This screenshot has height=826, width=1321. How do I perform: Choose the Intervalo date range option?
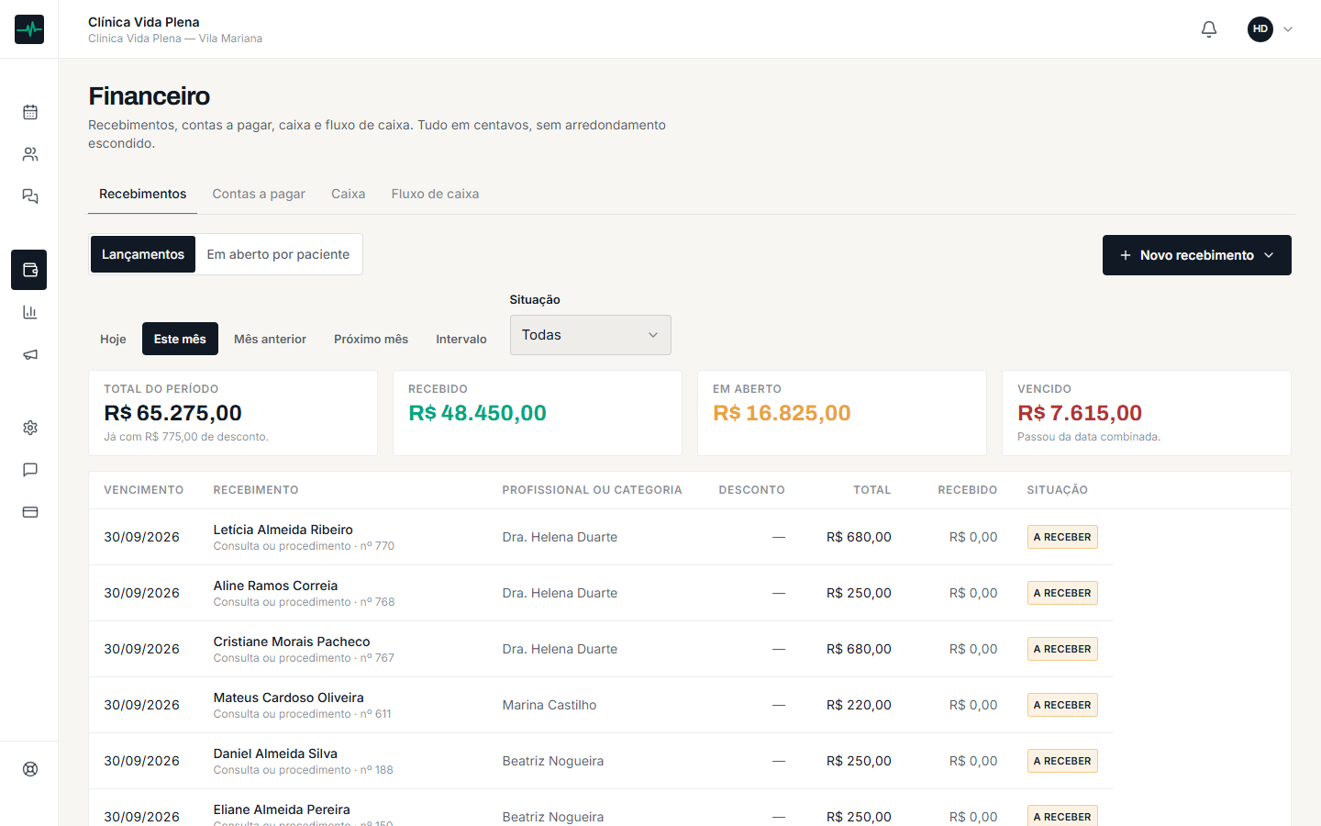pyautogui.click(x=461, y=339)
